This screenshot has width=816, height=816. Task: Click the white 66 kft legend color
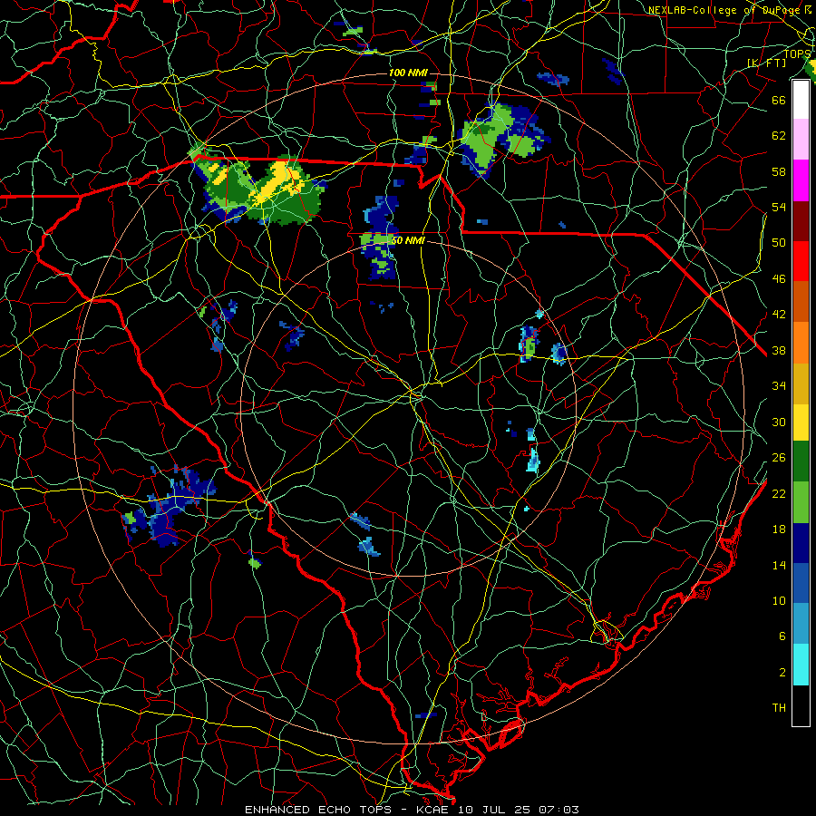(x=801, y=100)
